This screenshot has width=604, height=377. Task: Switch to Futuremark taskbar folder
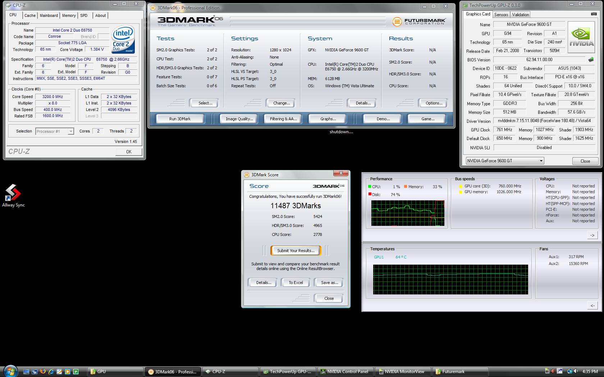(x=461, y=372)
